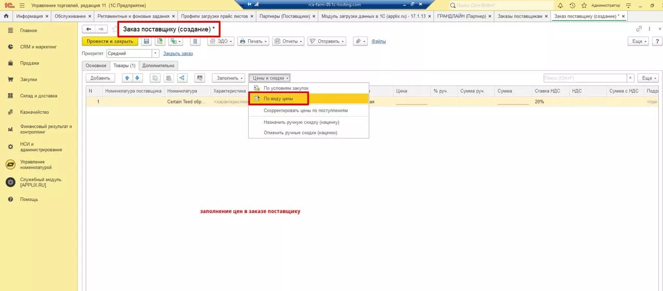This screenshot has width=663, height=291.
Task: Click the post document icon
Action: coord(160,41)
